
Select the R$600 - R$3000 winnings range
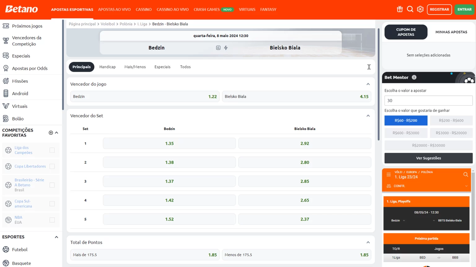tap(406, 133)
